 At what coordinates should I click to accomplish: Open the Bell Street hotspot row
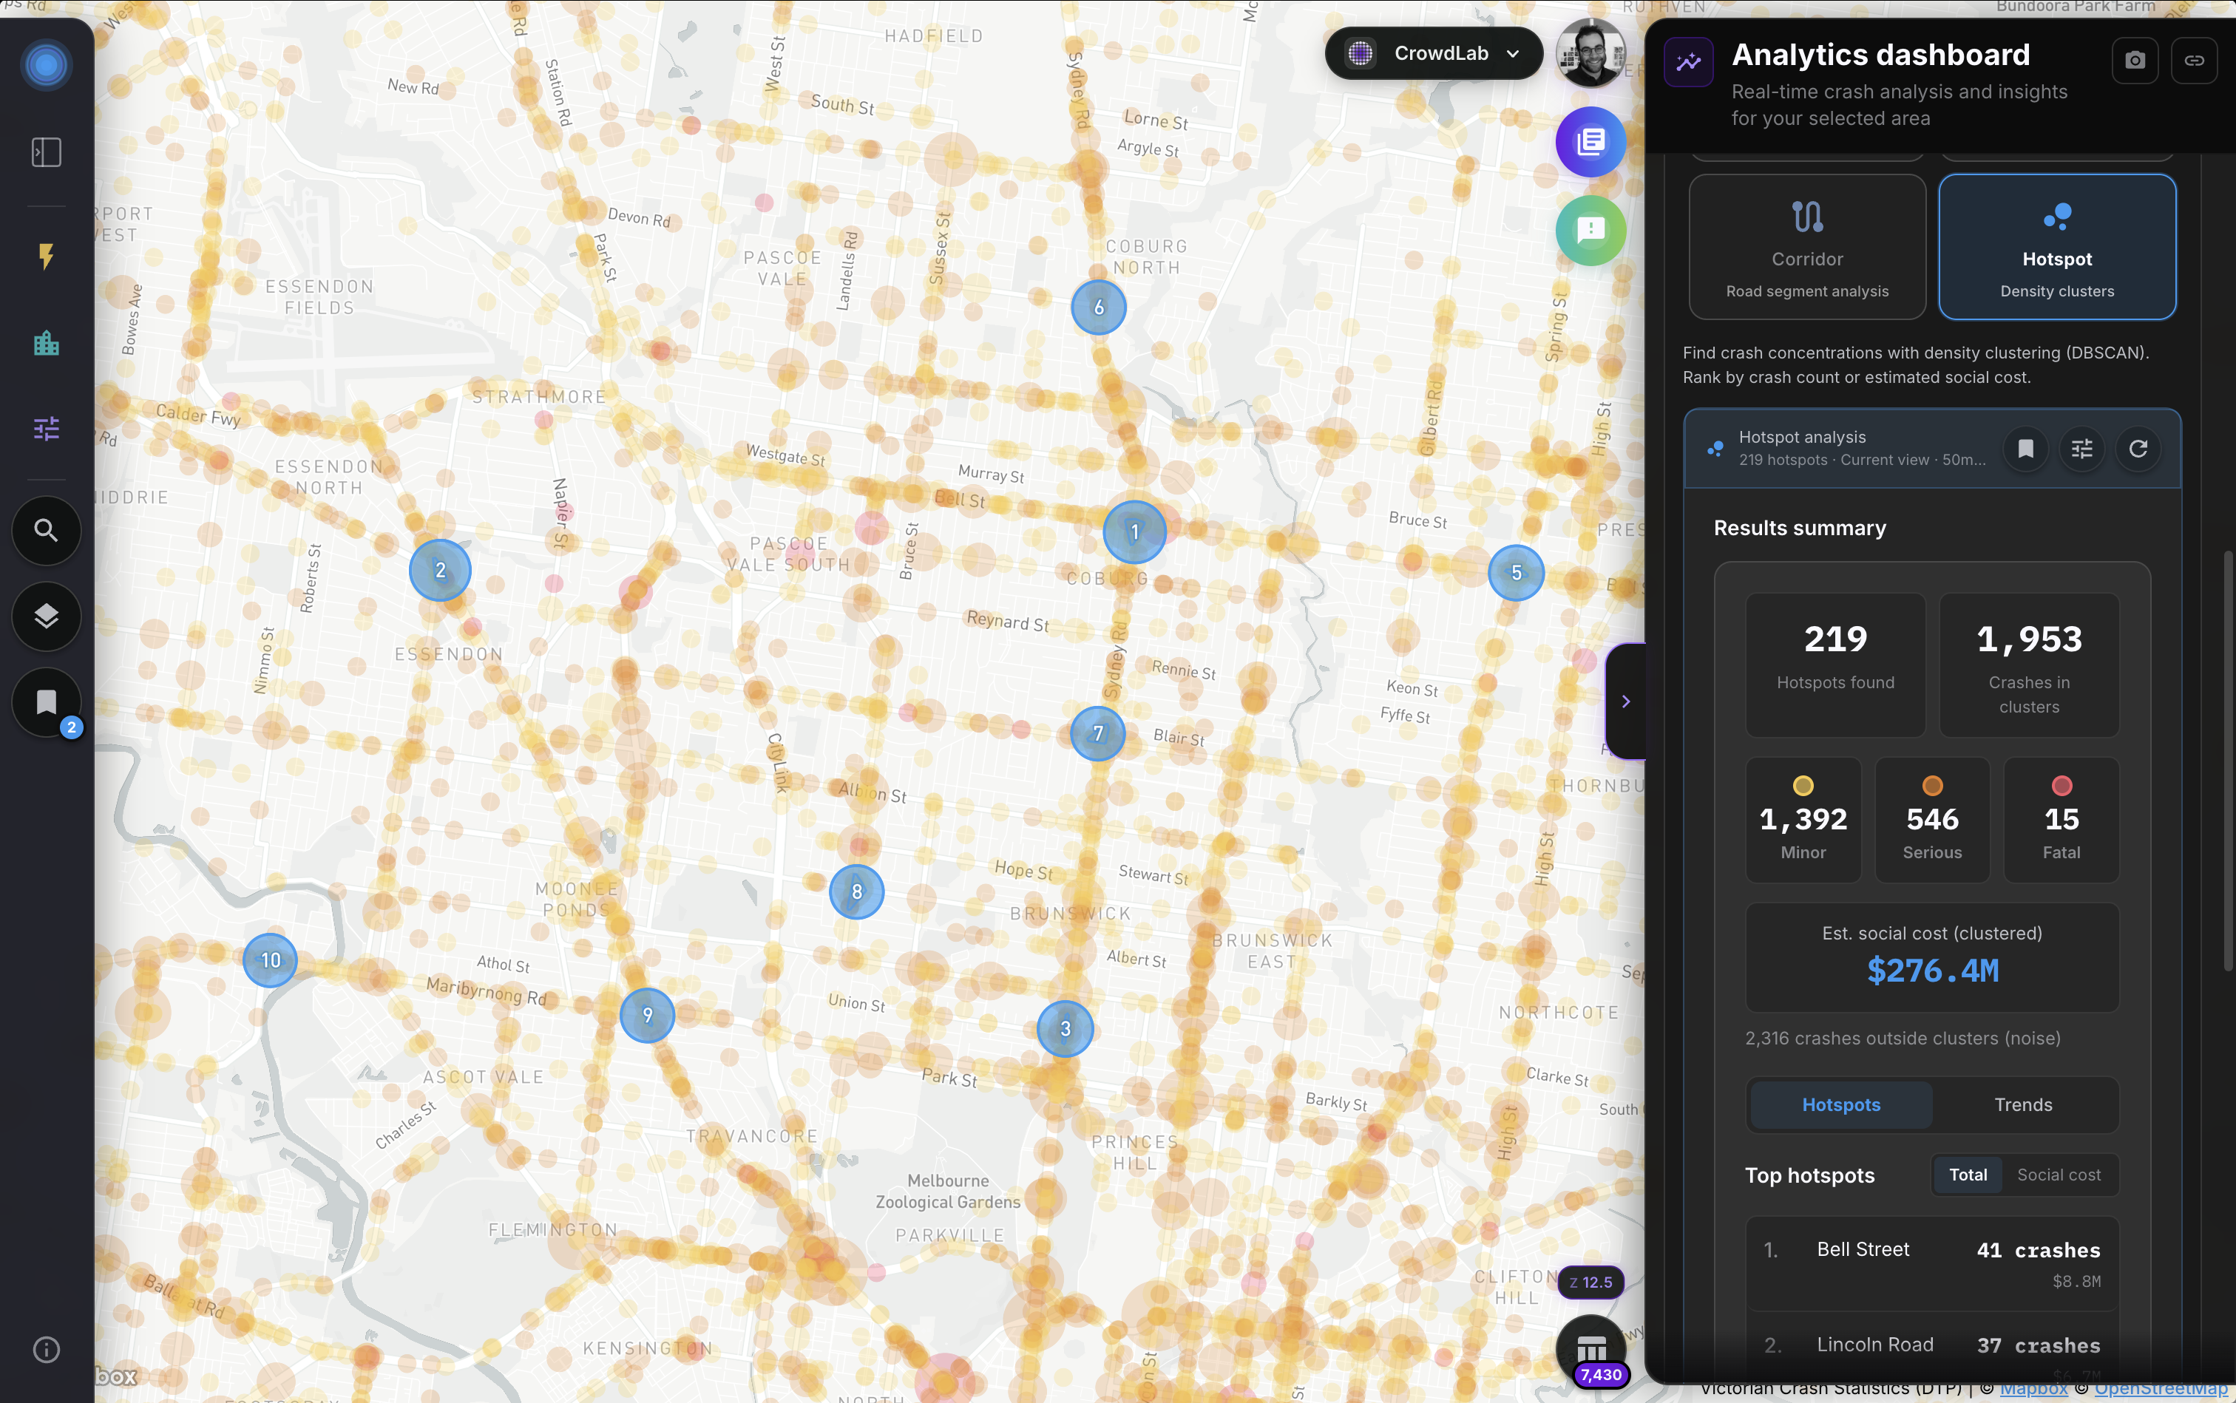(x=1931, y=1263)
